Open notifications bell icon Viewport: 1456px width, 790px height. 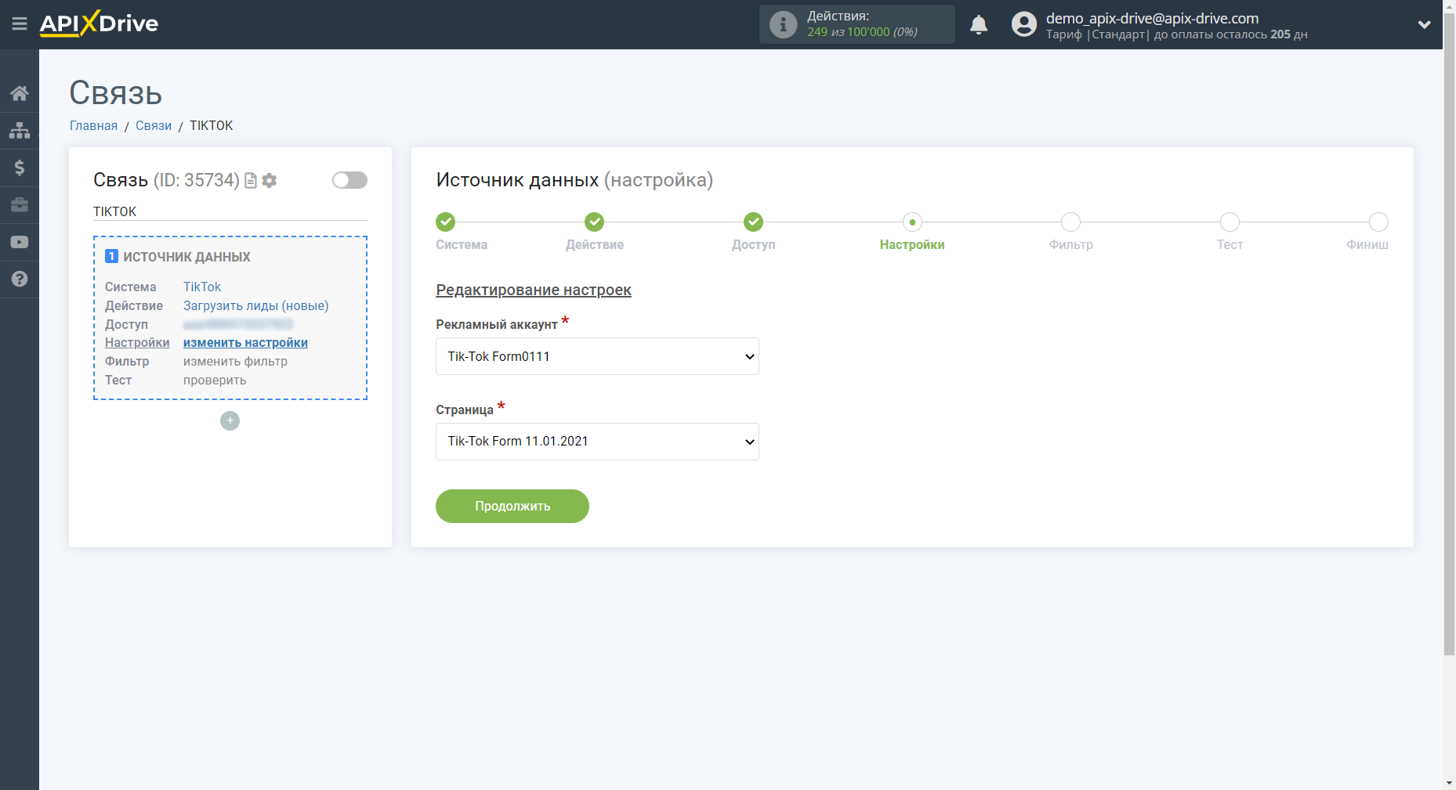pos(979,25)
